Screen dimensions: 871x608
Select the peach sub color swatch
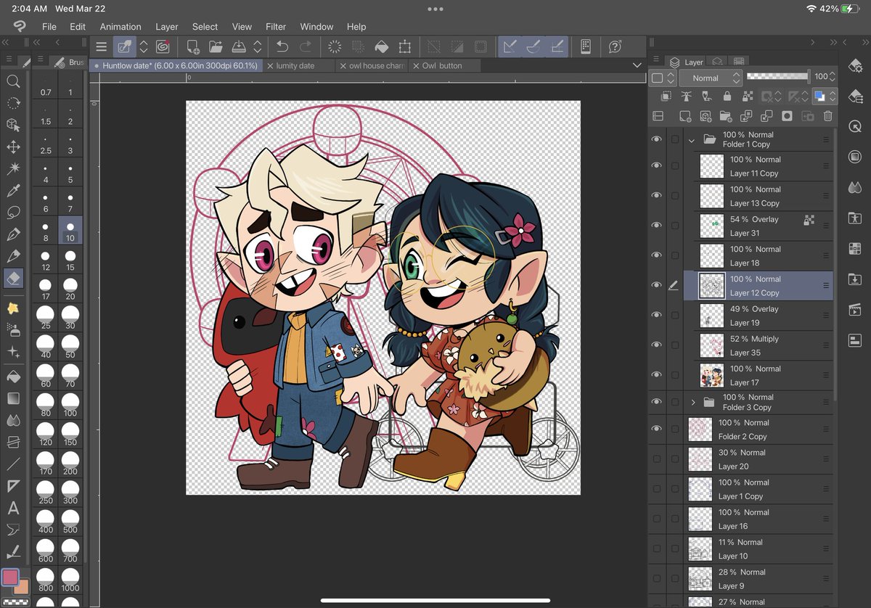(x=21, y=587)
